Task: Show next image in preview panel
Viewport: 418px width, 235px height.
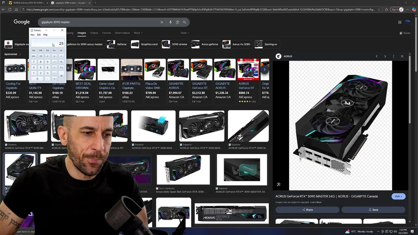Action: (385, 56)
